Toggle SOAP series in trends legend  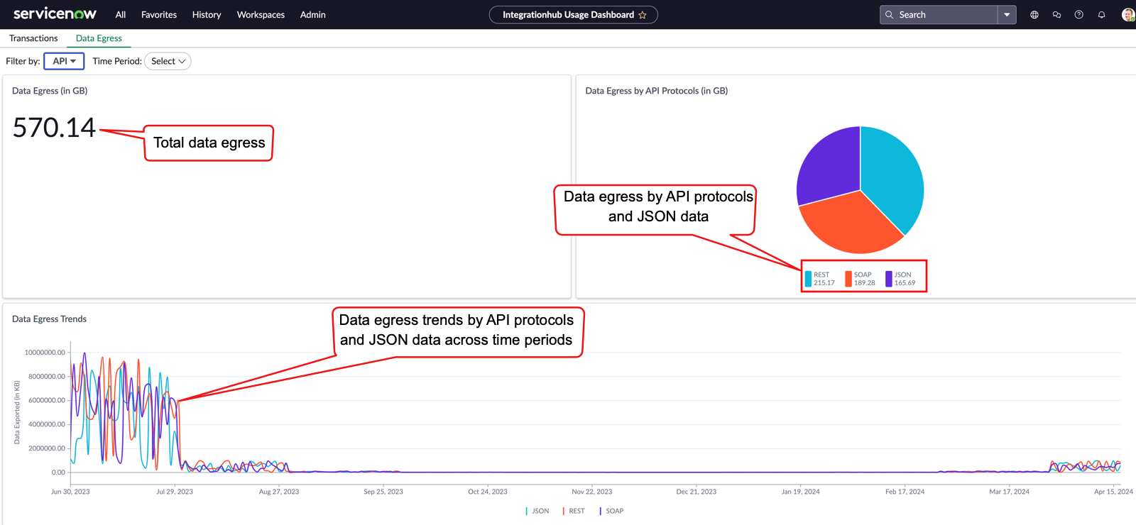(x=612, y=511)
